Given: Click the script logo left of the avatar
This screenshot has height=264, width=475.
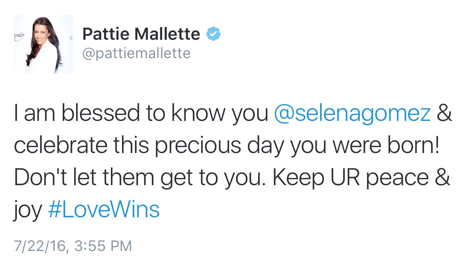Looking at the screenshot, I should click(x=18, y=34).
